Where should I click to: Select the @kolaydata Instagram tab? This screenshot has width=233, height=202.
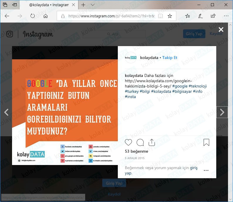point(49,5)
